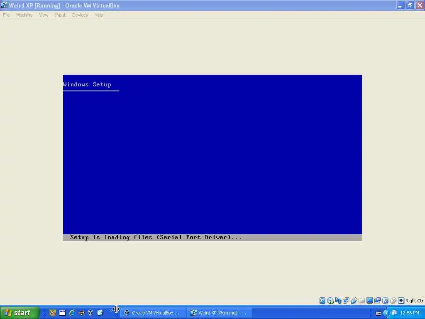Click the VirtualBox title bar icon
The image size is (425, 319).
[x=4, y=5]
